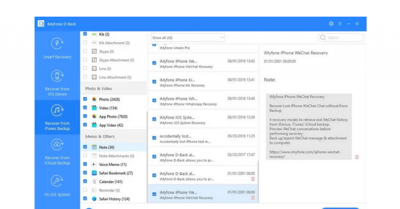Open settings gear in title bar
This screenshot has height=209, width=400.
coord(331,24)
